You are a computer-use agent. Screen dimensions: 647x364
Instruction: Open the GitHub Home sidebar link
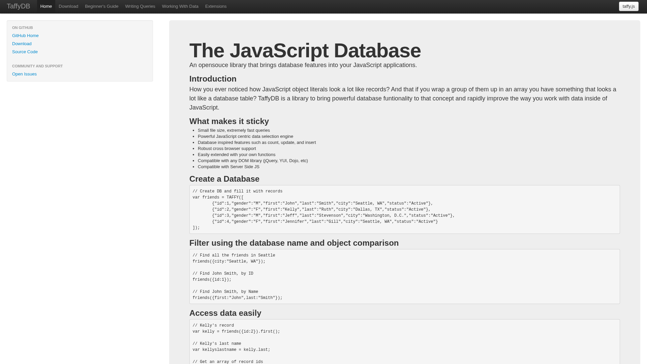point(25,36)
